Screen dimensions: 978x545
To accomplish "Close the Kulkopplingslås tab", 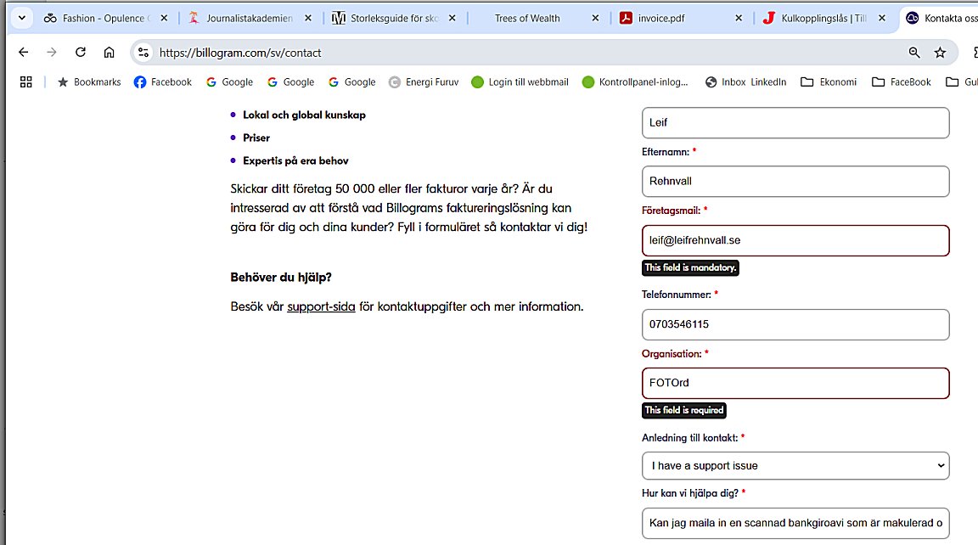I will [882, 18].
